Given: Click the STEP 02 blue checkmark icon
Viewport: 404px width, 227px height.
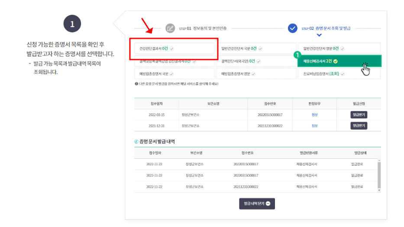Looking at the screenshot, I should click(292, 28).
